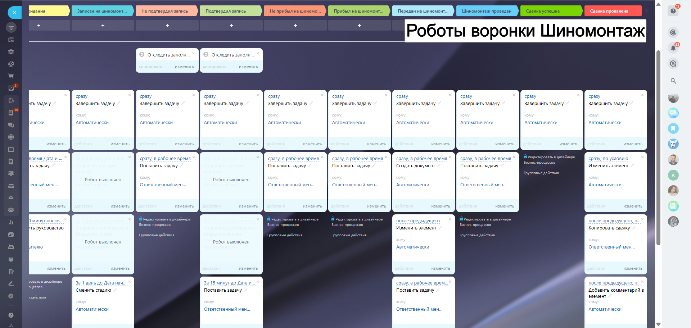Open the workgroups people icon in the left sidebar
This screenshot has height=328, width=691.
[11, 210]
